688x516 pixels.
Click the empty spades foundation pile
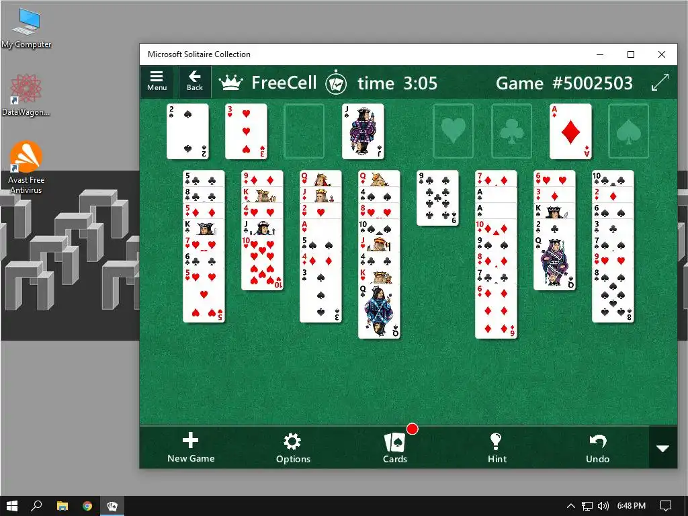pyautogui.click(x=628, y=131)
